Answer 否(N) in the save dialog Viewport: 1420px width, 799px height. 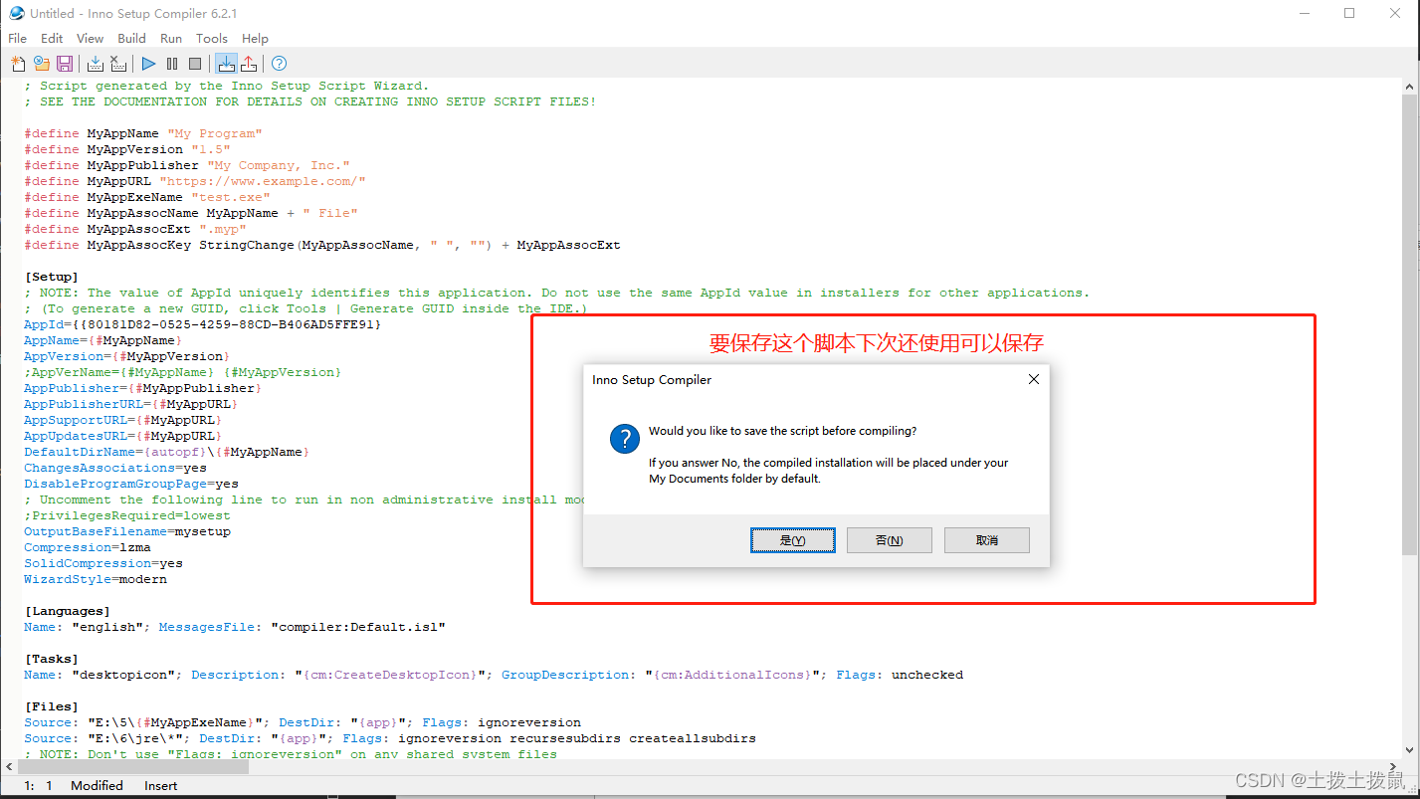(x=889, y=540)
